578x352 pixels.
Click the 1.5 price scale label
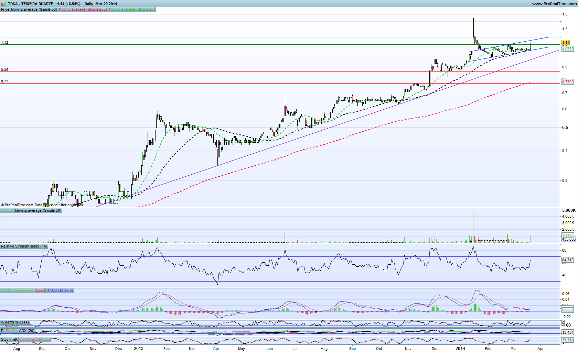[565, 14]
